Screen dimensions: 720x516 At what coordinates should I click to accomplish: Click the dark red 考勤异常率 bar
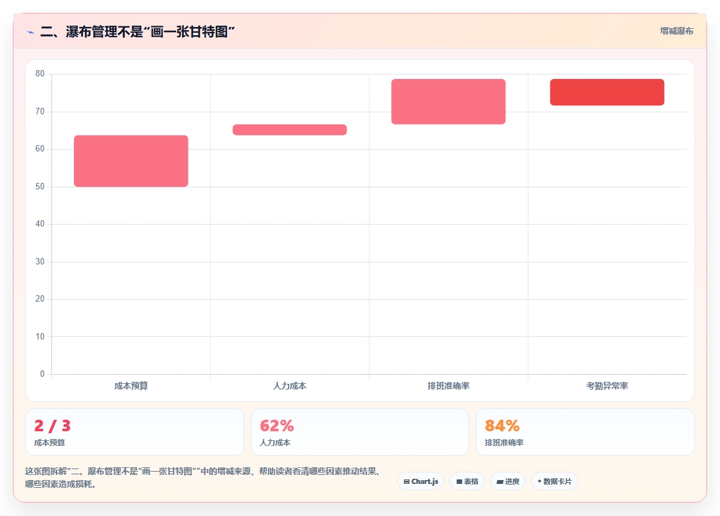click(607, 92)
